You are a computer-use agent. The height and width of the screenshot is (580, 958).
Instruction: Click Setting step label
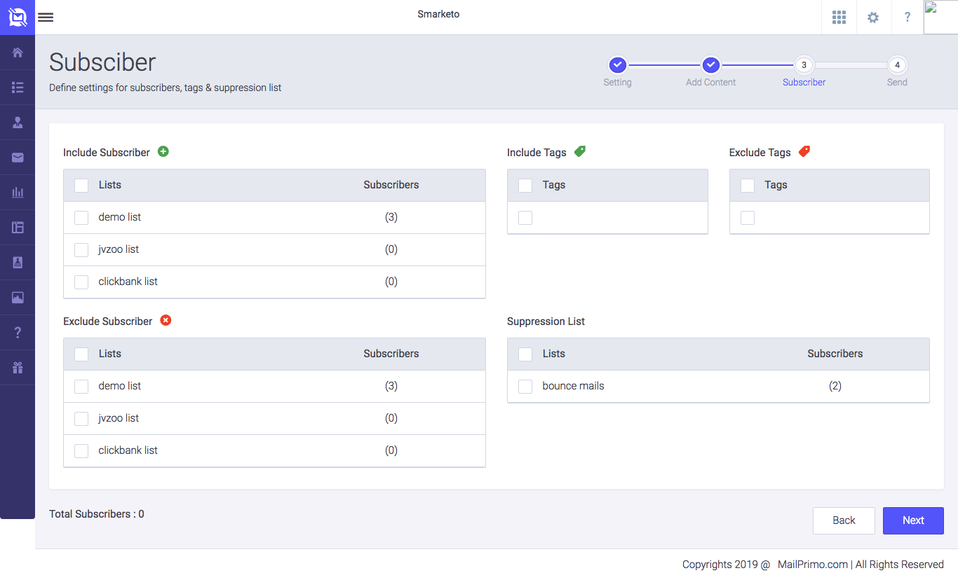click(617, 82)
